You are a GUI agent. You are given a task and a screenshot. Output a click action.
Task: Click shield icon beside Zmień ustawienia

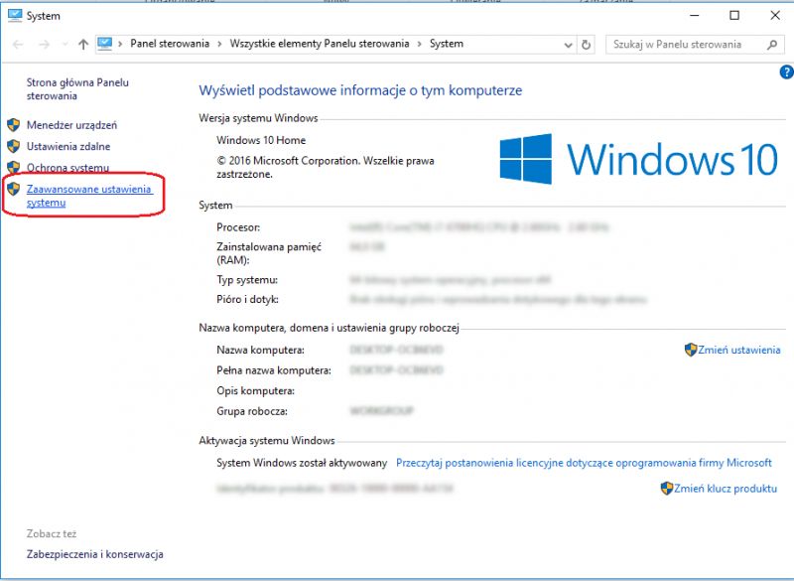[x=691, y=350]
